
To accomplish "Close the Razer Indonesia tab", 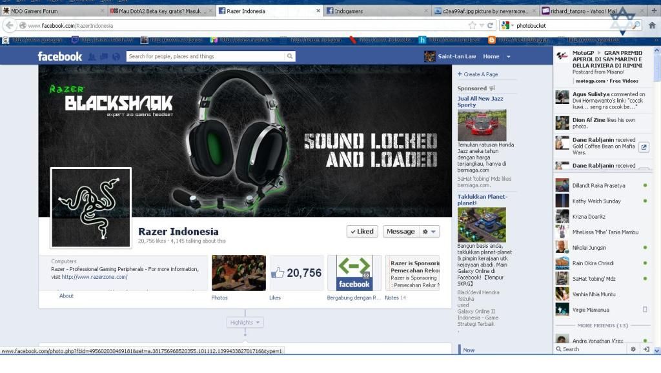I will point(318,10).
